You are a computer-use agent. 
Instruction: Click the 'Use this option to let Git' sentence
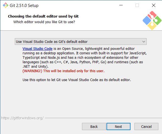pos(77,80)
